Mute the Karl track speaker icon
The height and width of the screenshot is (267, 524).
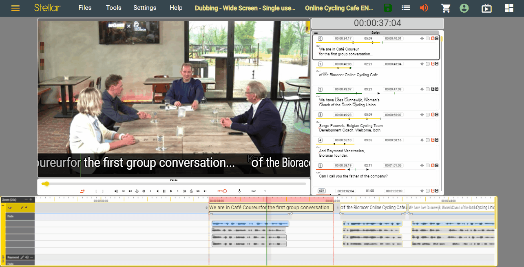[x=26, y=207]
